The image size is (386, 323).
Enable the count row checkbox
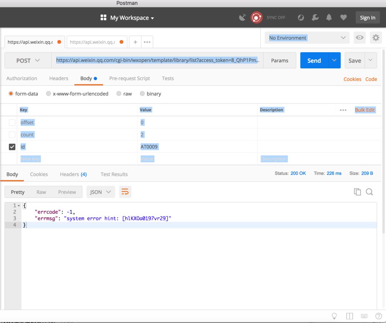tap(12, 135)
